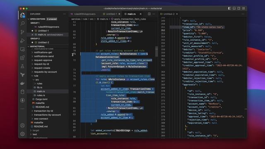This screenshot has height=149, width=265.
Task: Click the src breadcrumb segment
Action: pyautogui.click(x=92, y=19)
